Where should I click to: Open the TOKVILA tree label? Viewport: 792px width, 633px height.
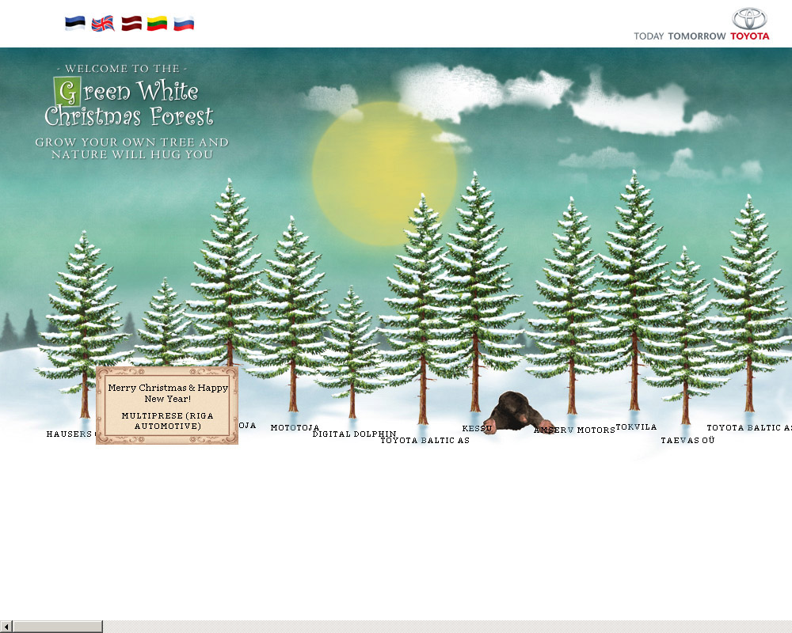[x=636, y=427]
